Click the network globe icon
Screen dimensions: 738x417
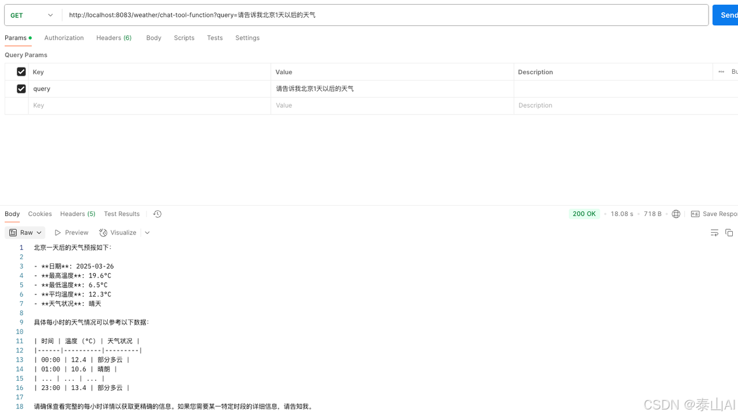676,214
